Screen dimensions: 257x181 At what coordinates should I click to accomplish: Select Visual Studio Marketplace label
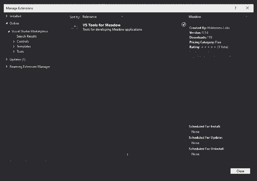pos(30,31)
